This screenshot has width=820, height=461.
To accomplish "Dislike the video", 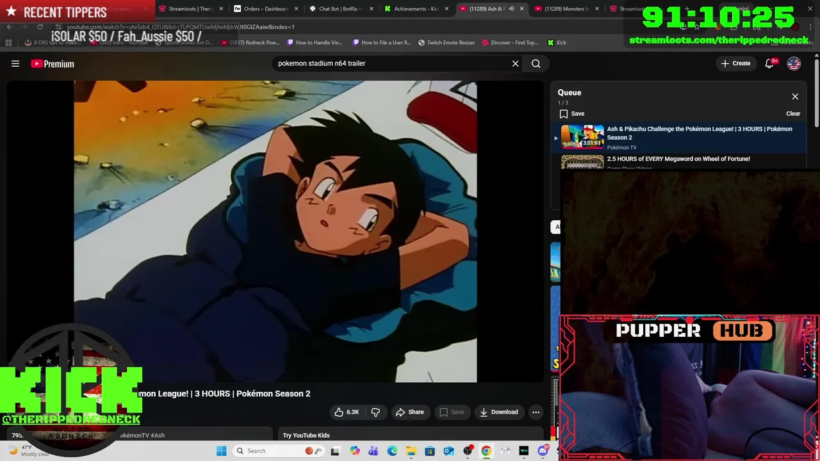I will [376, 412].
